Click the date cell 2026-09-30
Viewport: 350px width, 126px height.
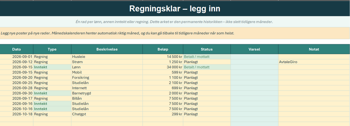(16, 93)
